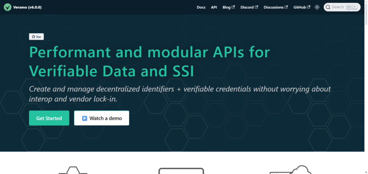The height and width of the screenshot is (174, 368).
Task: Open the Blog external link
Action: pos(229,7)
